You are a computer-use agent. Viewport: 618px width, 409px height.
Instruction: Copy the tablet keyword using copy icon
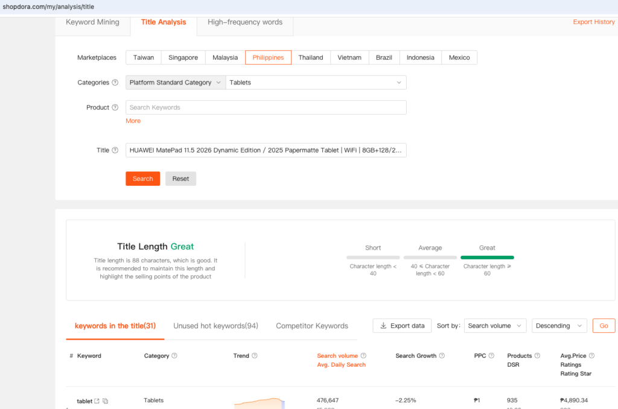click(x=105, y=401)
